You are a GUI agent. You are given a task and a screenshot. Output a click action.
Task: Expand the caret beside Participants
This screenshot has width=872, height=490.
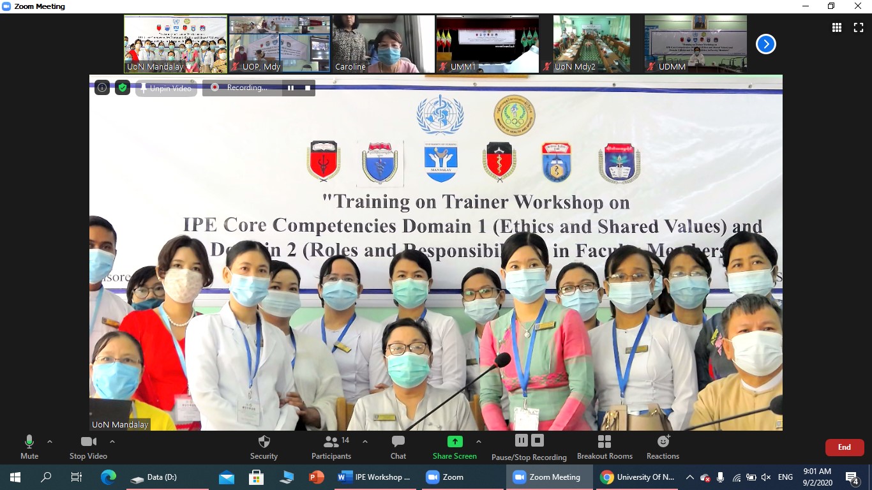pos(365,442)
